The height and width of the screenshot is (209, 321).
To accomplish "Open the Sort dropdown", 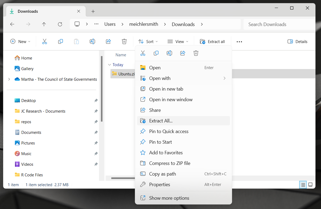I will (x=148, y=41).
